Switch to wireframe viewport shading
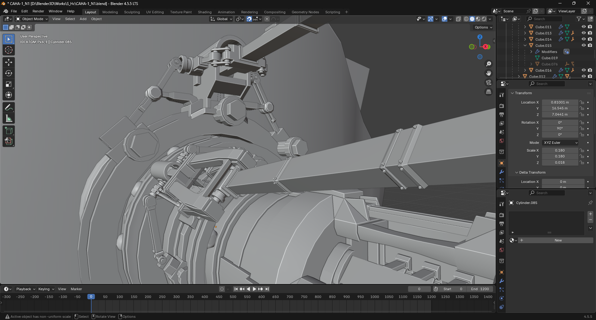Image resolution: width=596 pixels, height=320 pixels. (x=466, y=19)
